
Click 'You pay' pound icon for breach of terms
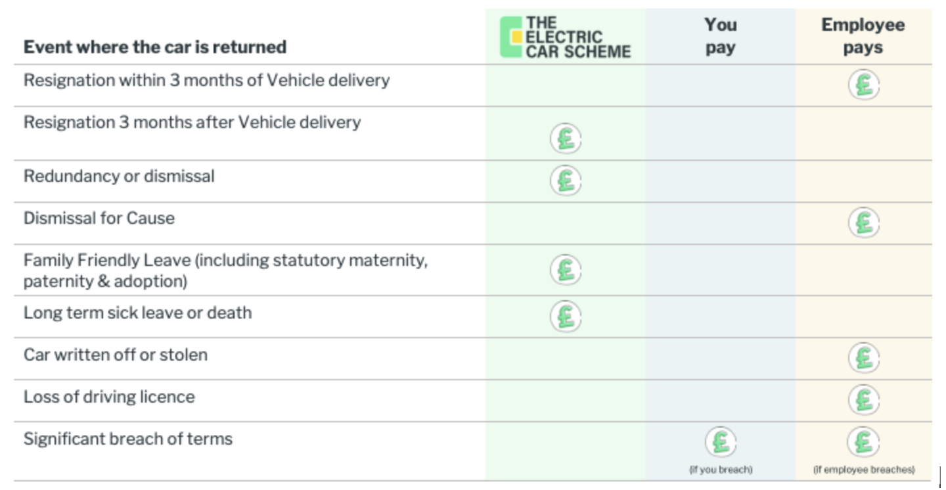tap(721, 442)
